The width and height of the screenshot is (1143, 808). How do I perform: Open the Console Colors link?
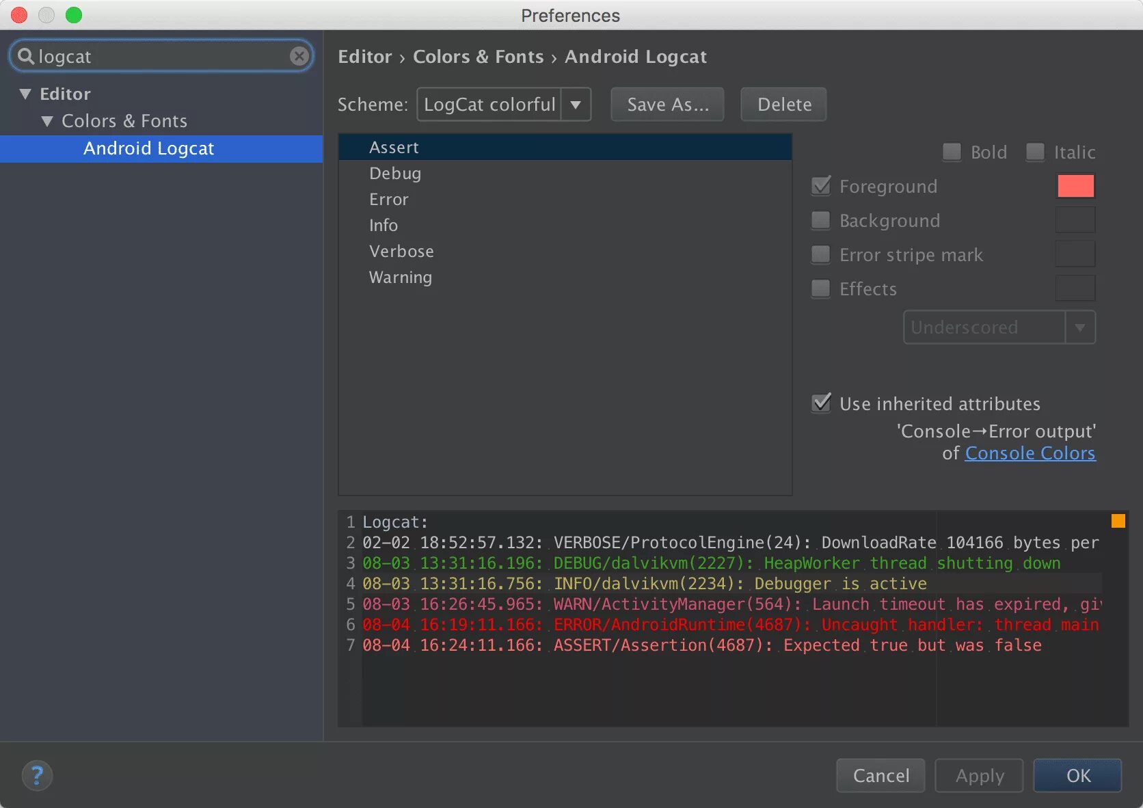[x=1030, y=453]
